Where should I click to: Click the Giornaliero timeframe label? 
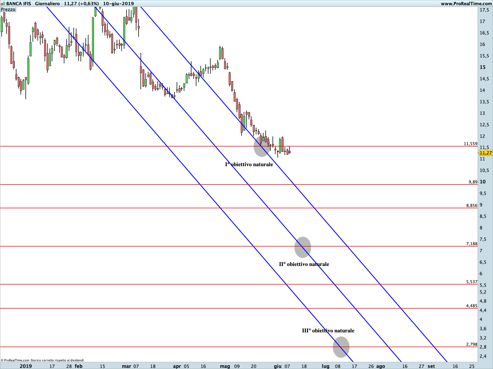click(47, 4)
